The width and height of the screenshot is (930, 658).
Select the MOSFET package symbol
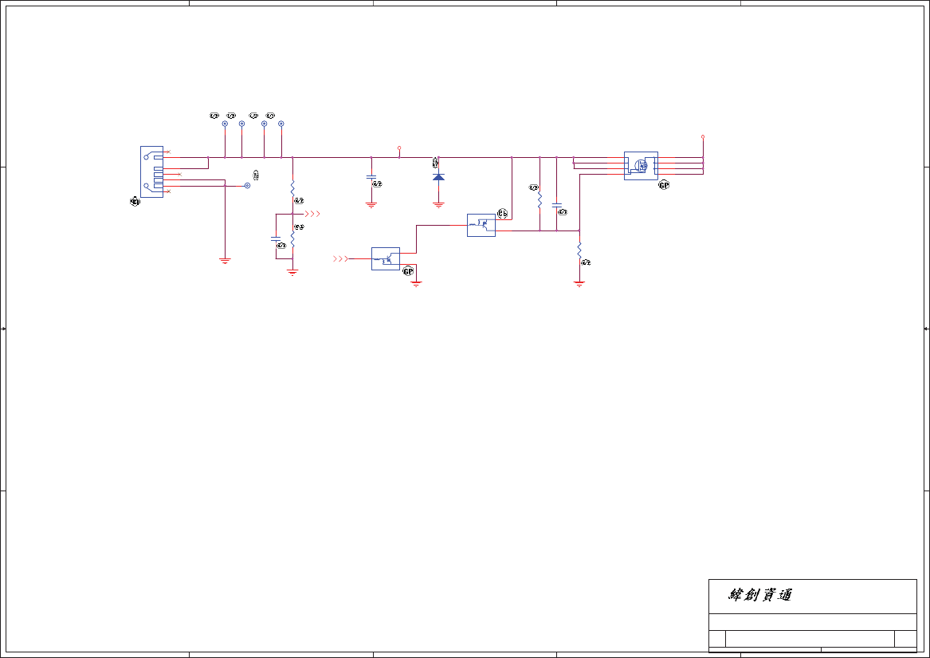click(x=641, y=166)
